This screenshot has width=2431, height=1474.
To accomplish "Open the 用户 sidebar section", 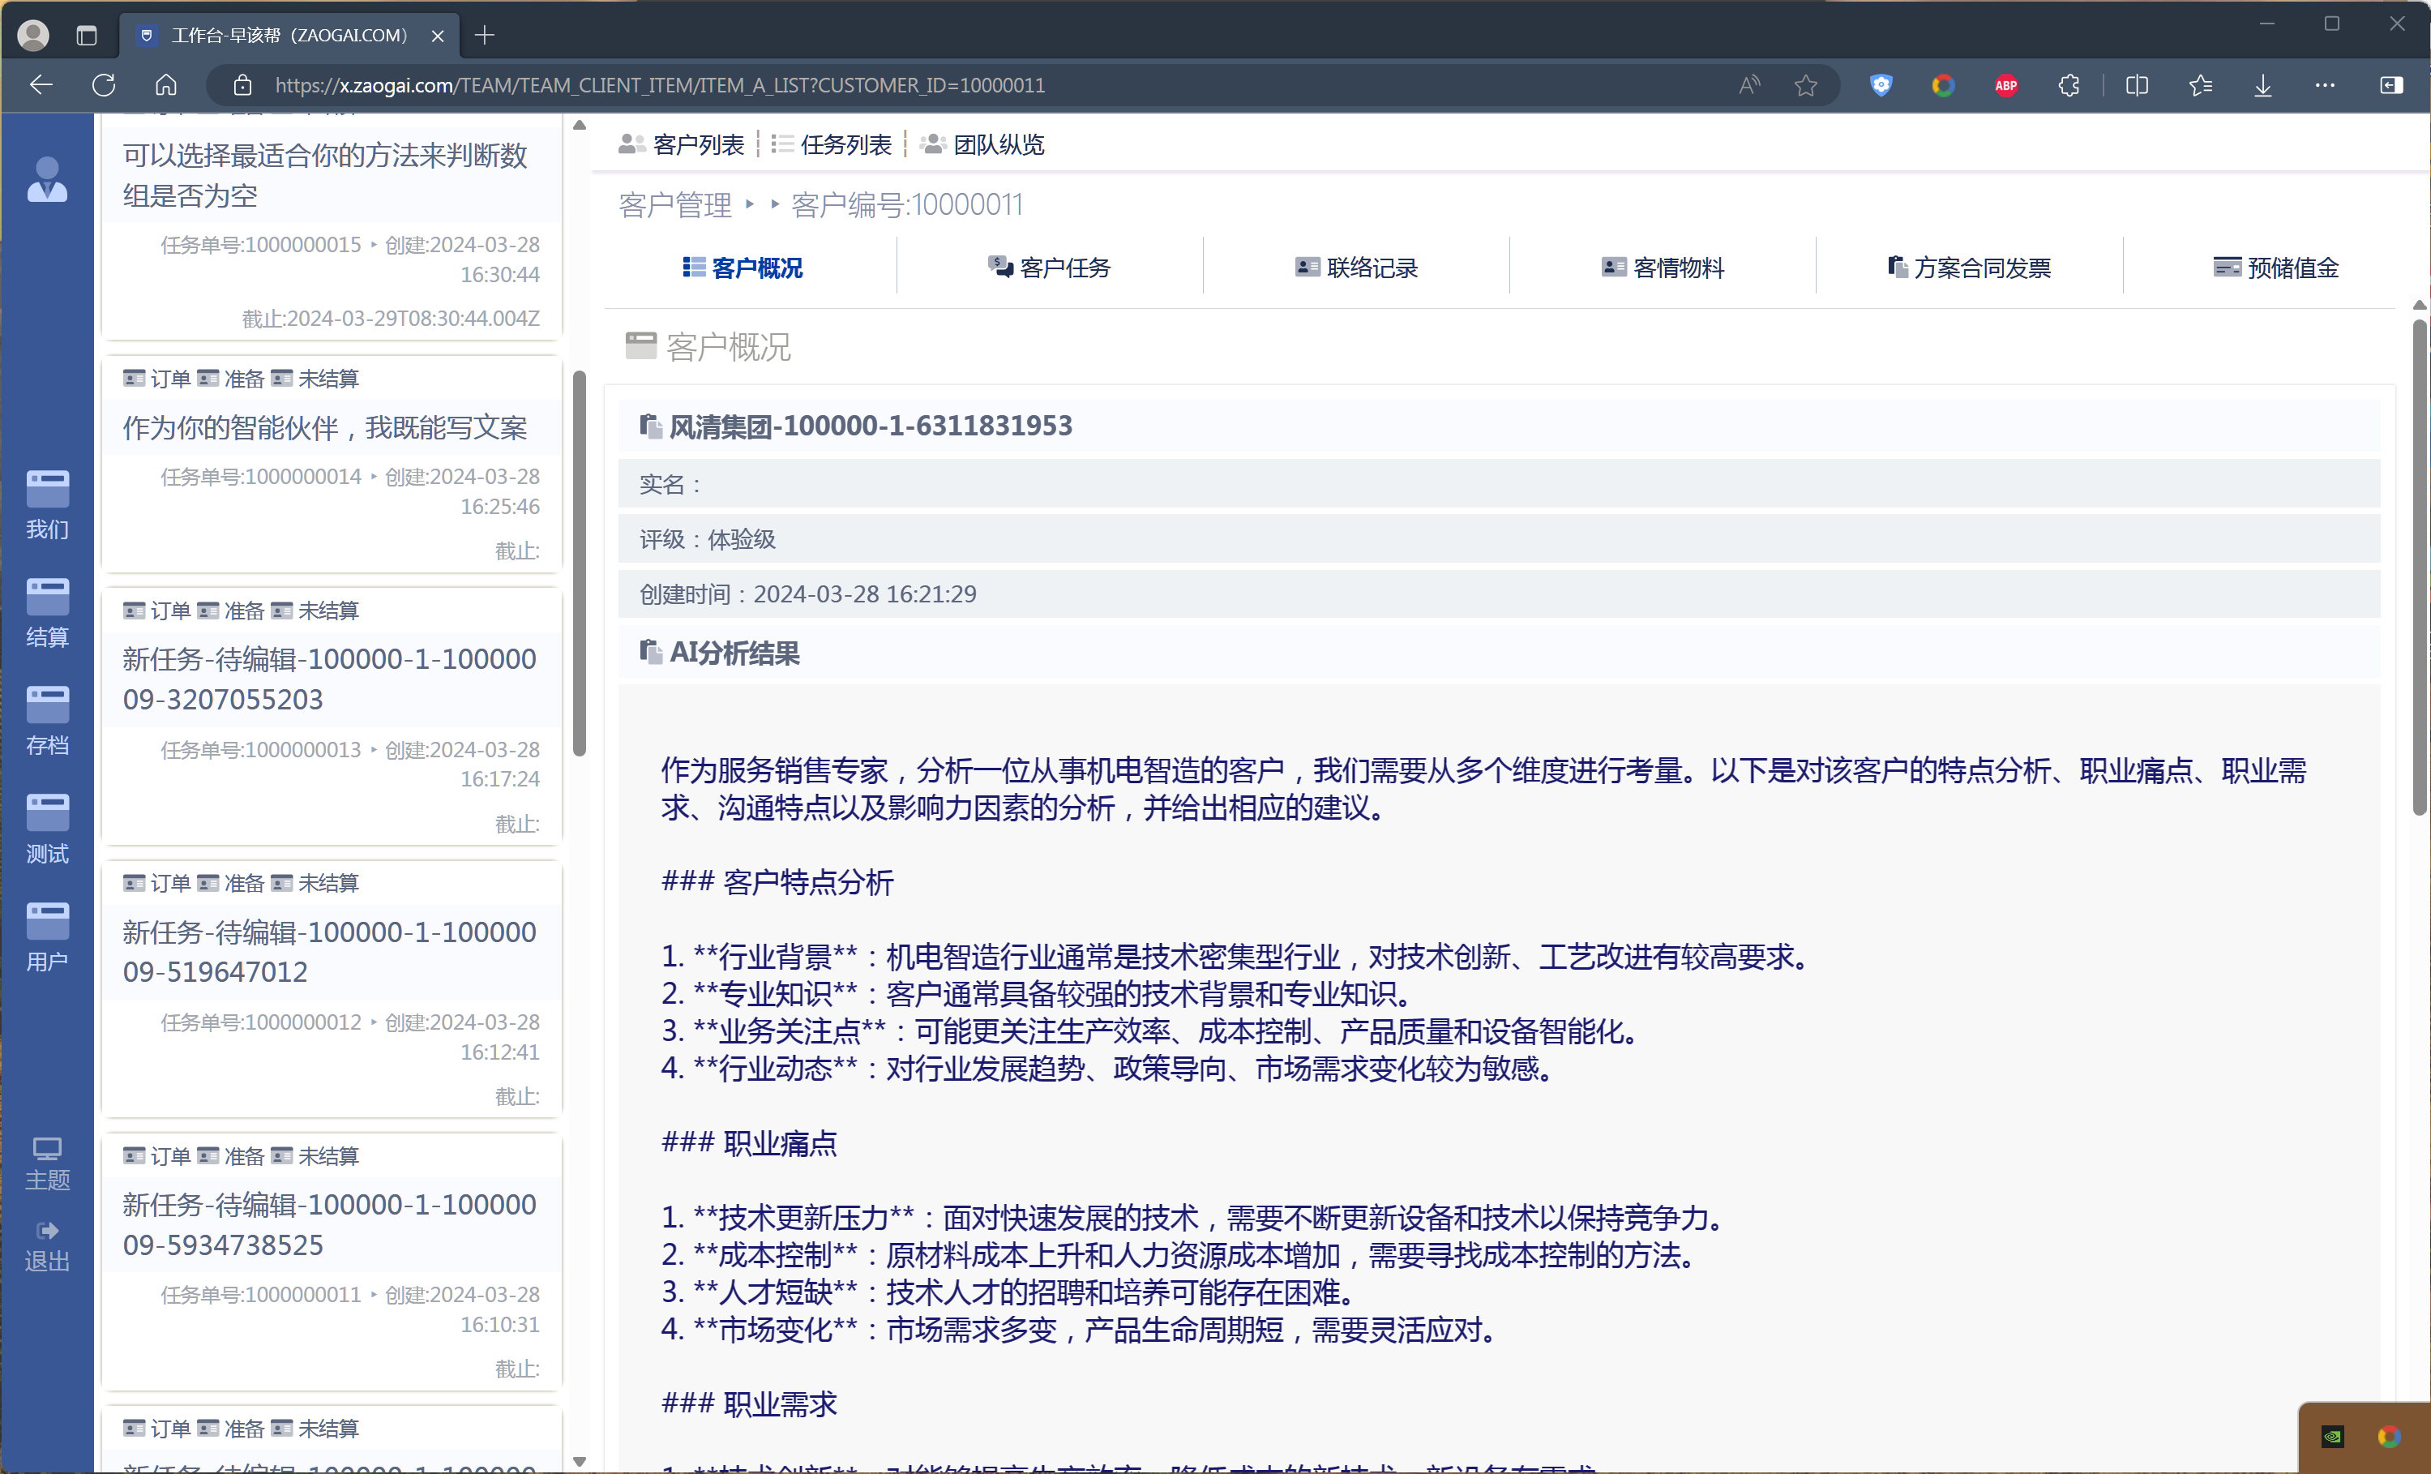I will (x=46, y=937).
